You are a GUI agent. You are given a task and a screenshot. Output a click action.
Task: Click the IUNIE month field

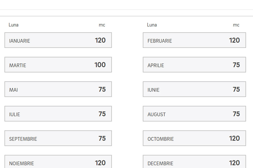coord(194,89)
